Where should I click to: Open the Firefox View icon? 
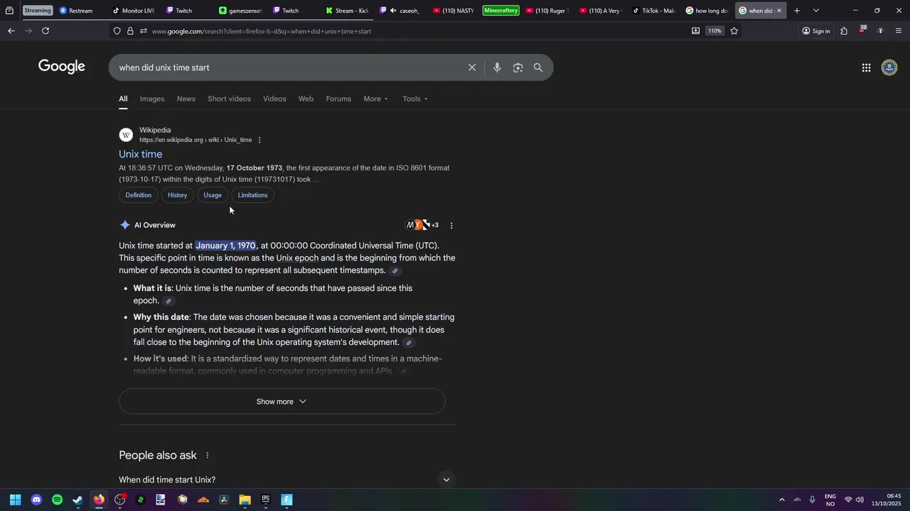[9, 11]
